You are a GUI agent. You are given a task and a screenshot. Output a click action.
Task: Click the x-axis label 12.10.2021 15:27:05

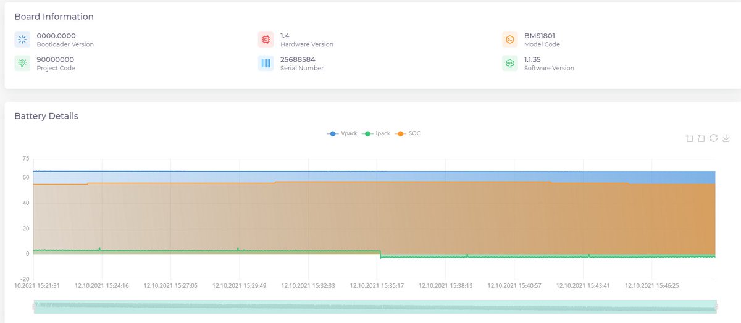[170, 286]
